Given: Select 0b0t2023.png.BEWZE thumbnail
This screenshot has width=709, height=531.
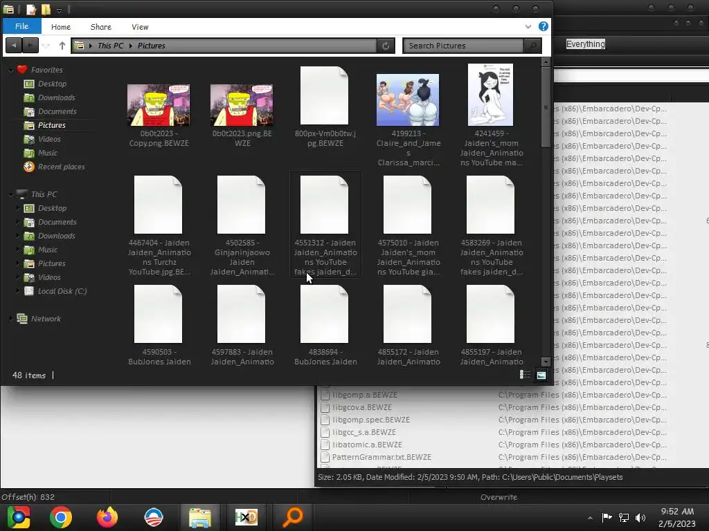Looking at the screenshot, I should pos(242,105).
